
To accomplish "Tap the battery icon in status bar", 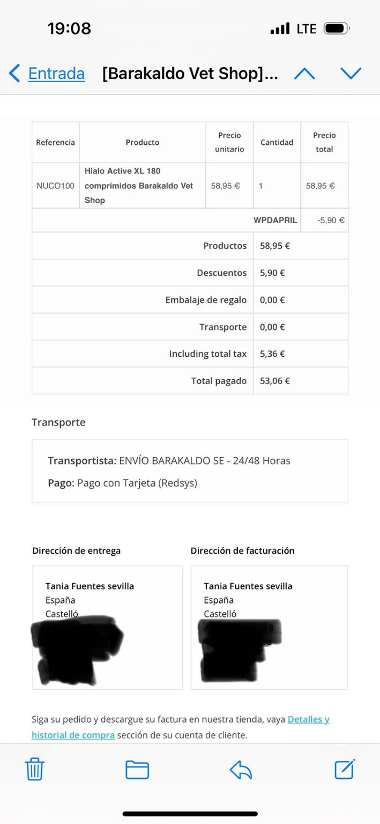I will tap(337, 28).
